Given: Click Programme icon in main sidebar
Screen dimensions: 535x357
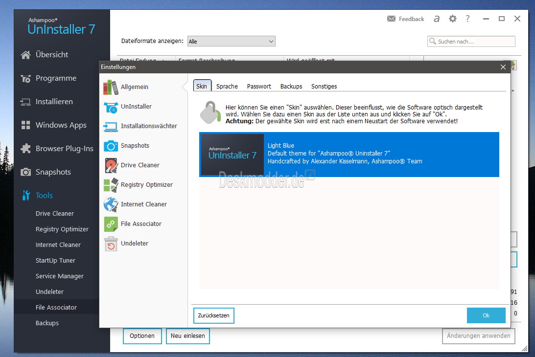Looking at the screenshot, I should tap(25, 78).
